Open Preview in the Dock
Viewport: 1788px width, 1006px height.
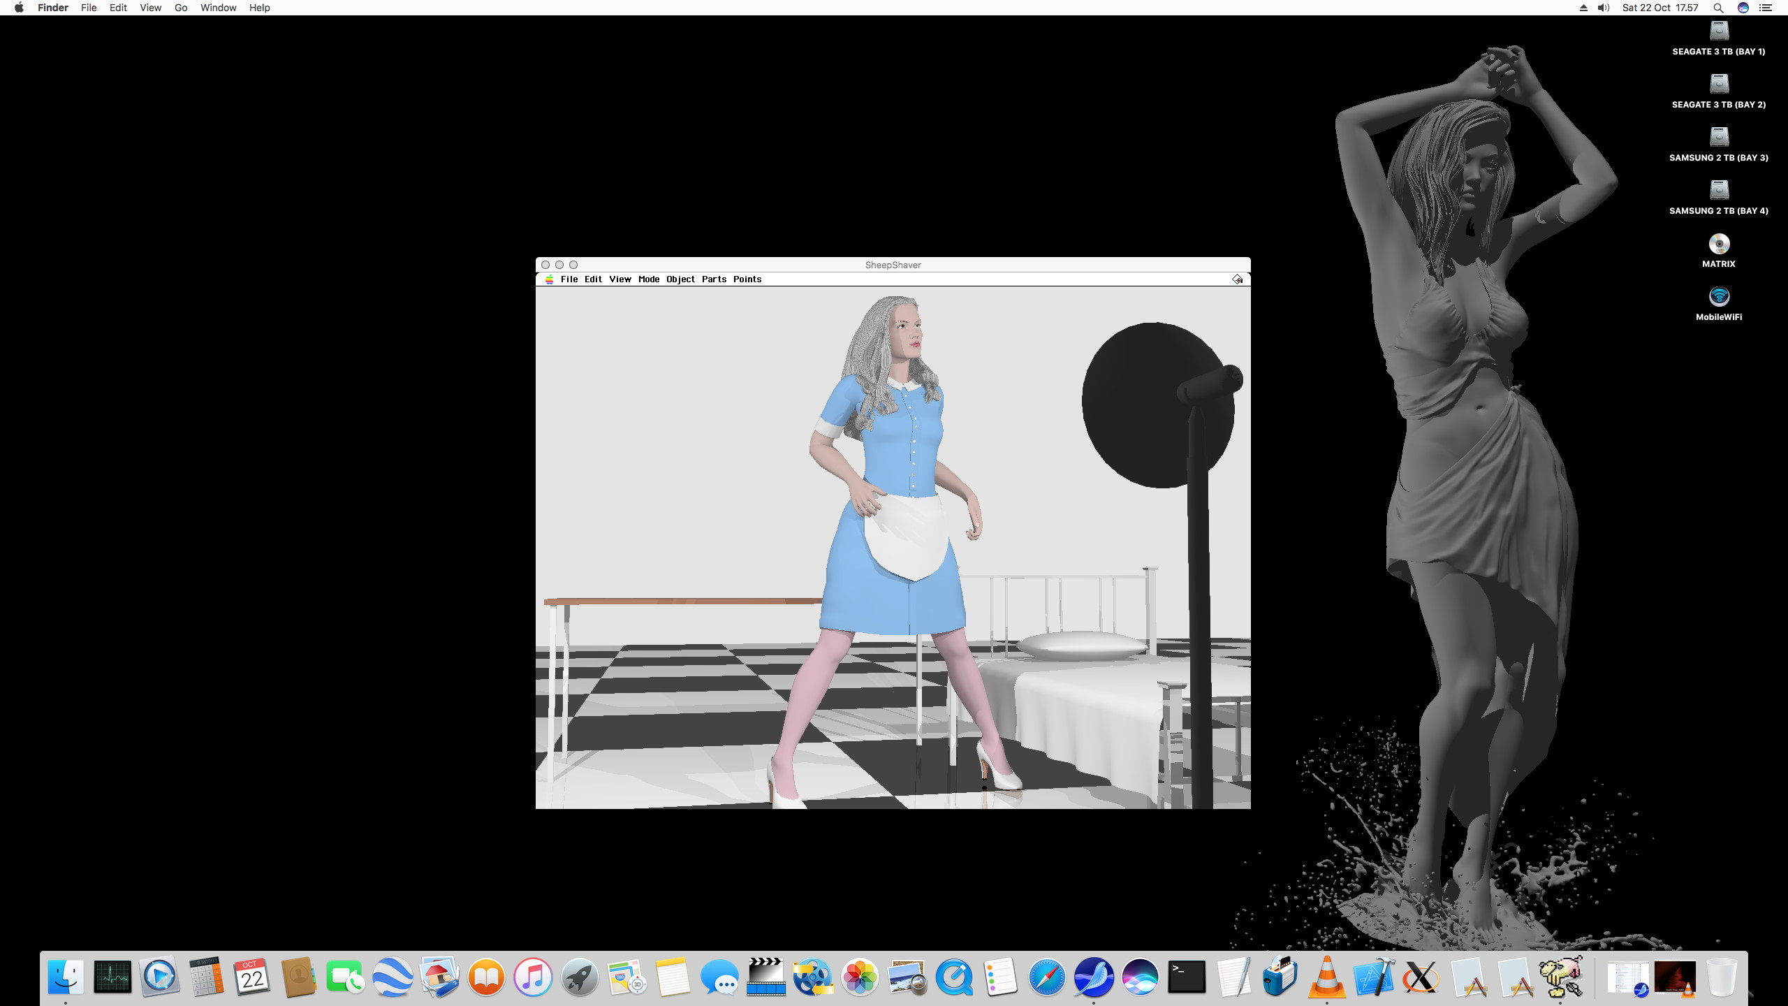click(907, 977)
